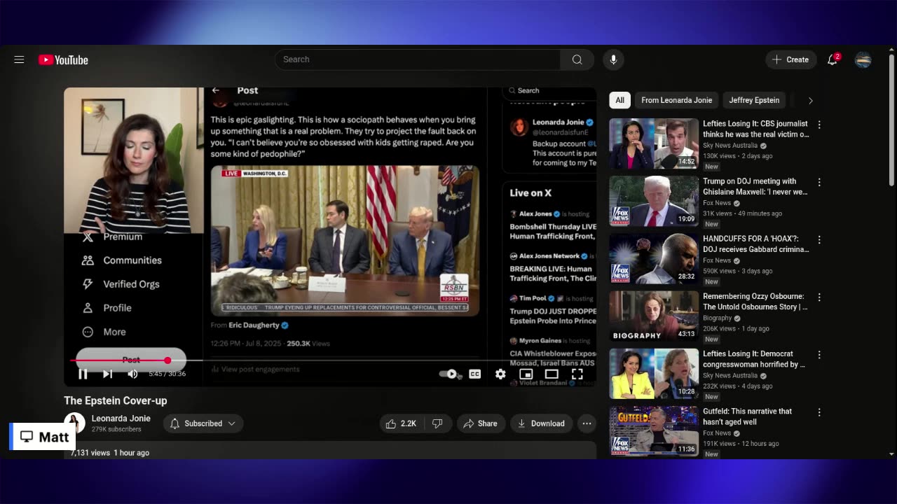
Task: Play the 43:13 Biography thumbnail
Action: click(654, 316)
